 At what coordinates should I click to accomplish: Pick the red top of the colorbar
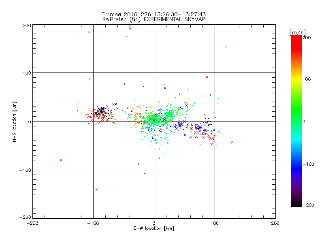tap(296, 38)
